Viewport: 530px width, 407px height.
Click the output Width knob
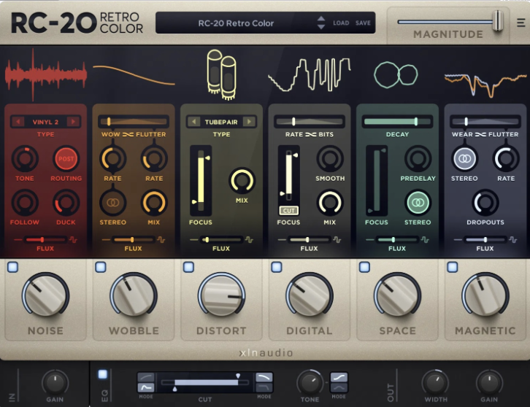(435, 382)
